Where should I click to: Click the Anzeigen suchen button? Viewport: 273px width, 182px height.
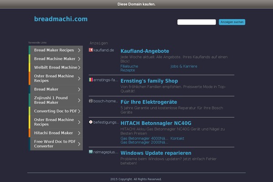tap(232, 22)
